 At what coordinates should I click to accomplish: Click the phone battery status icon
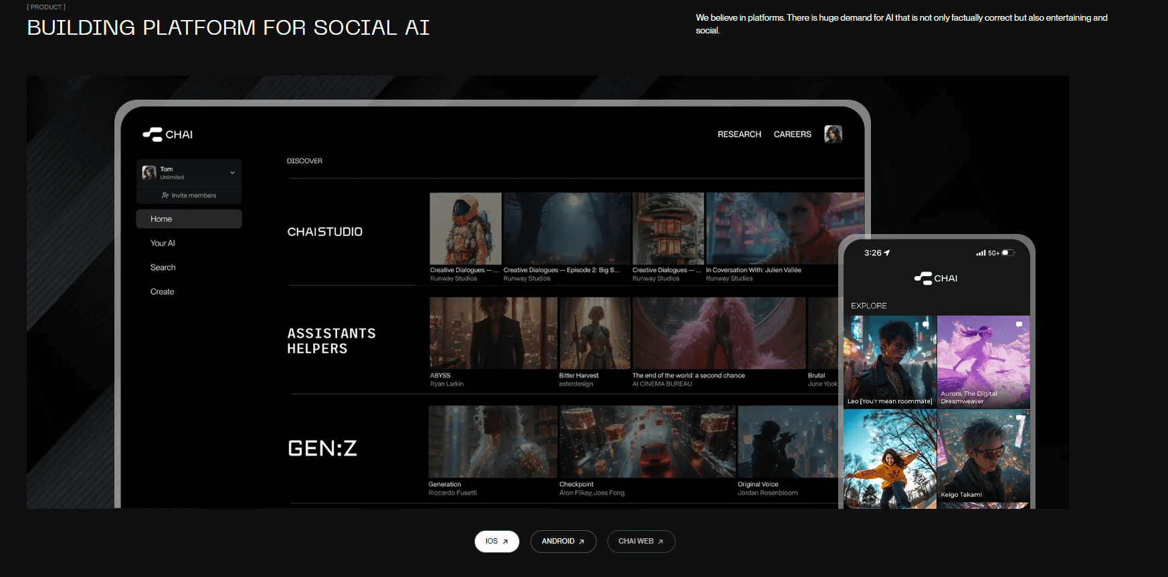point(1008,253)
